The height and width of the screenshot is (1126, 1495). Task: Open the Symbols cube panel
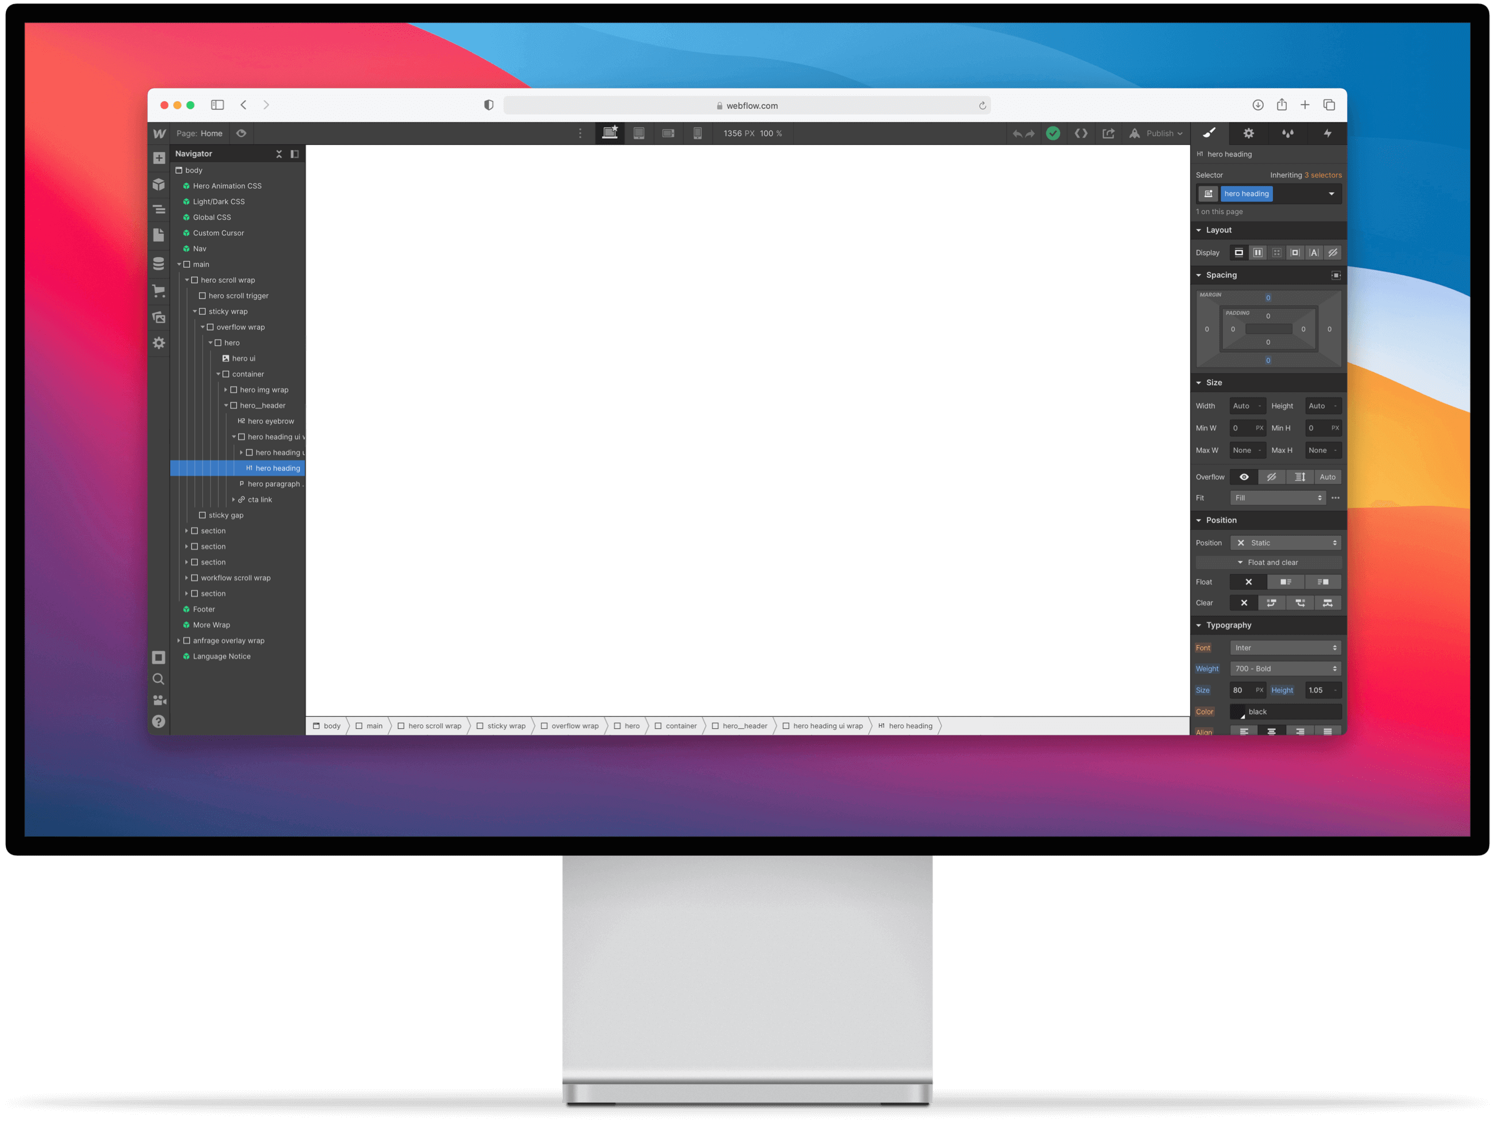click(x=159, y=185)
